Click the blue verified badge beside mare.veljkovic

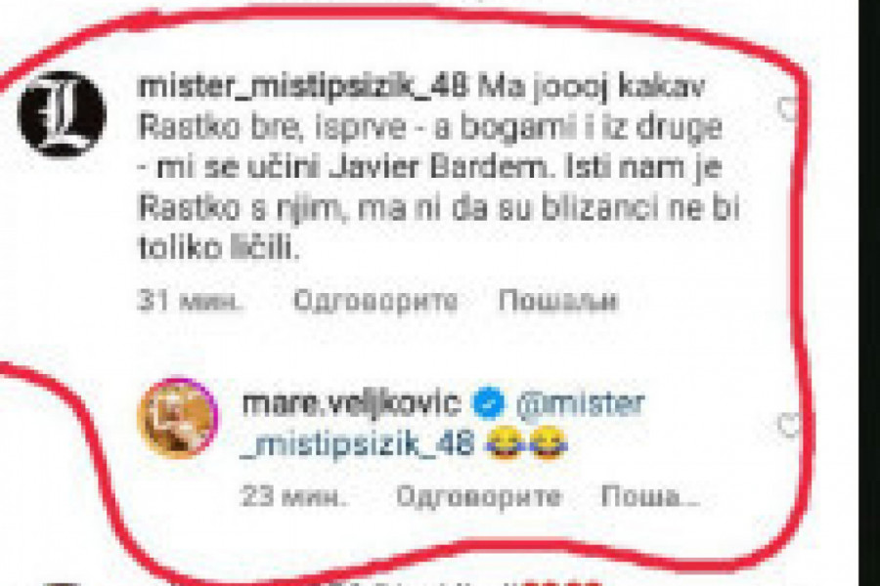(x=489, y=402)
